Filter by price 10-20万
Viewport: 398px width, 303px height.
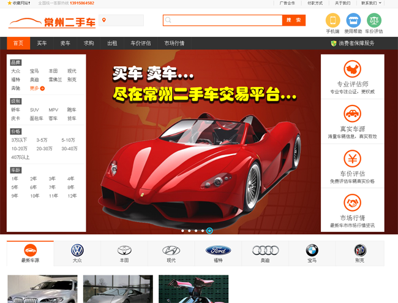[x=20, y=148]
